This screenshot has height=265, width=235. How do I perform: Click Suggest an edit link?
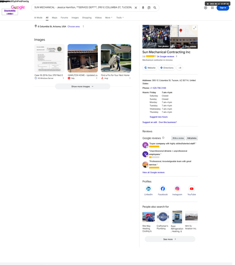click(149, 122)
